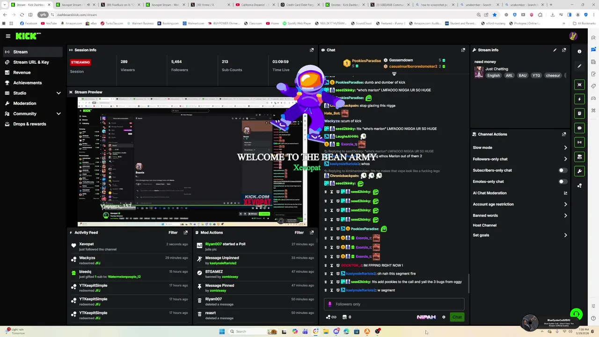Expand the Banned words settings

[565, 216]
